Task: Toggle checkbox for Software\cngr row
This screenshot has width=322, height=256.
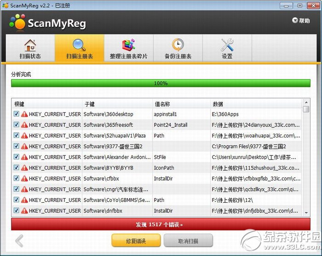Action: (x=17, y=189)
